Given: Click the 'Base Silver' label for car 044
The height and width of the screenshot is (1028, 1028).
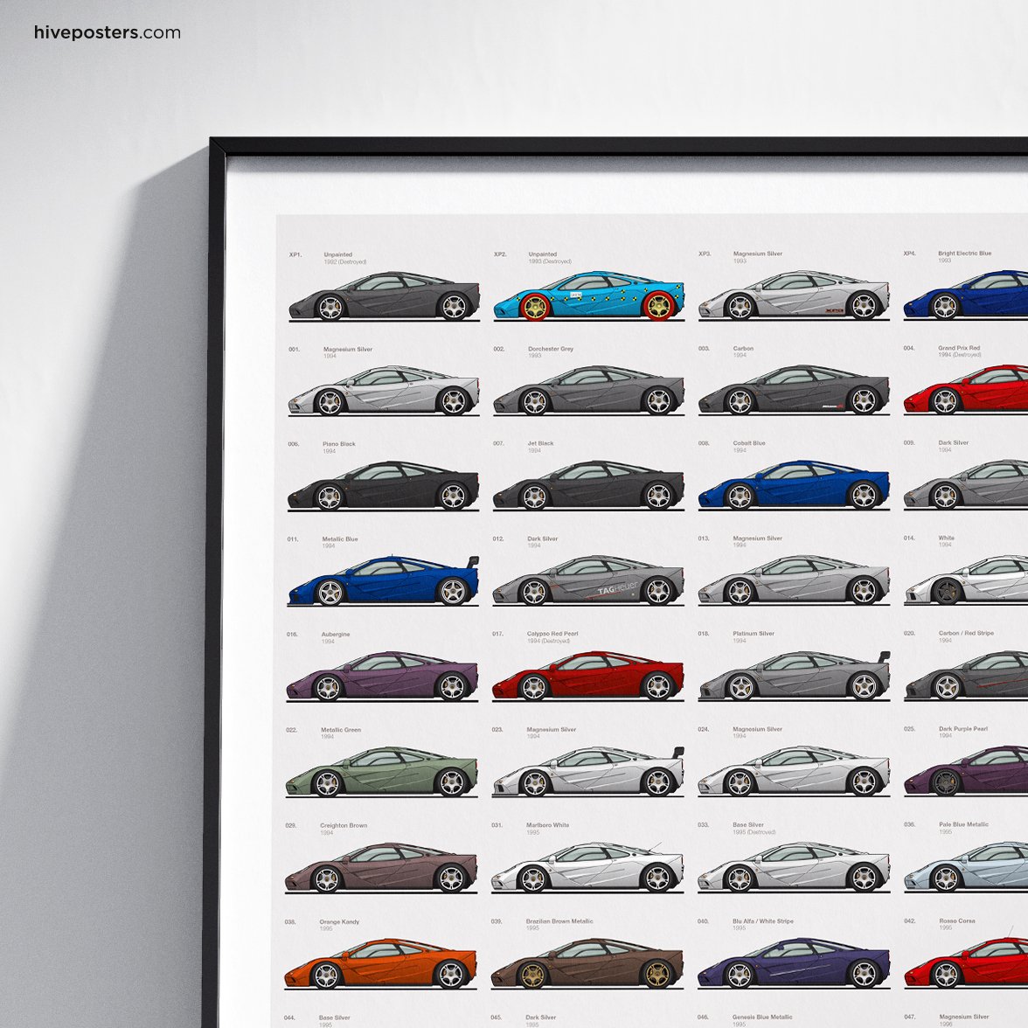Looking at the screenshot, I should 334,1018.
